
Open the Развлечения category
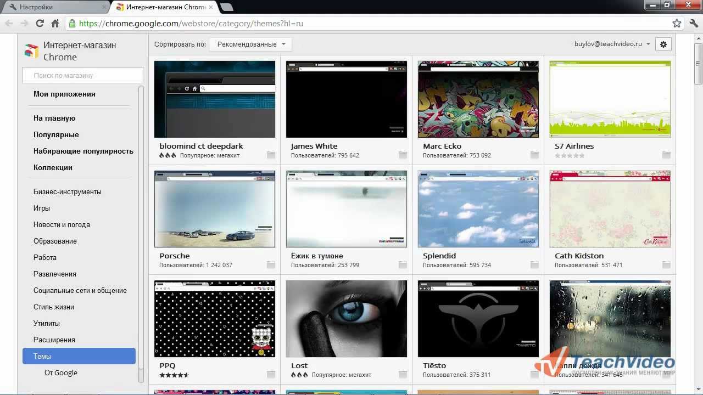point(55,274)
